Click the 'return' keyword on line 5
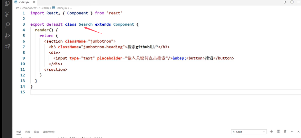 pos(46,36)
